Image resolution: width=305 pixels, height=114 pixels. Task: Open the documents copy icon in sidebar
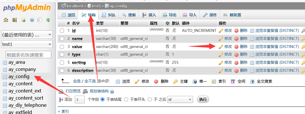pyautogui.click(x=39, y=20)
